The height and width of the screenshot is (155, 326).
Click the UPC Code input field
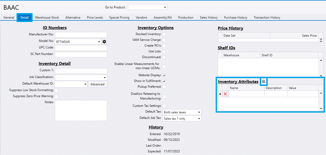(x=81, y=48)
